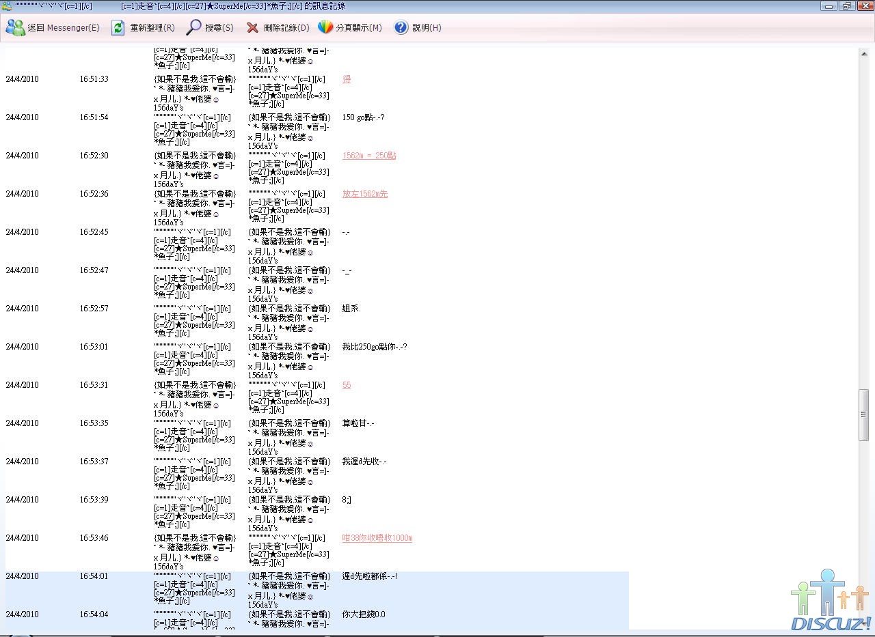Click the vertical scrollbar thumb
Viewport: 875px width, 637px height.
pyautogui.click(x=864, y=414)
